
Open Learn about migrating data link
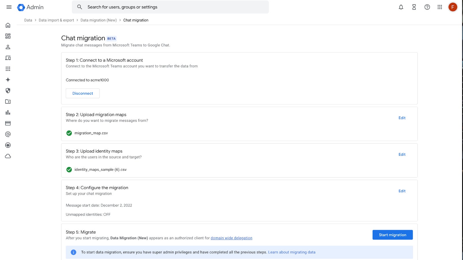coord(292,252)
